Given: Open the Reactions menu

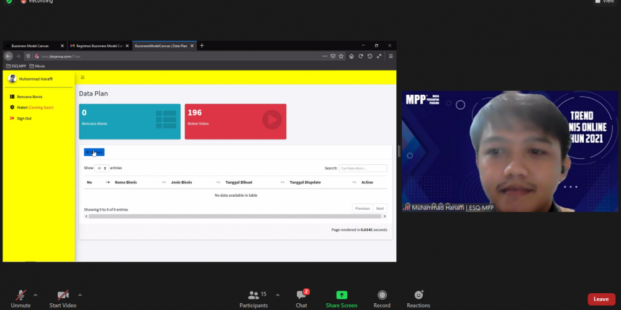Looking at the screenshot, I should click(419, 296).
